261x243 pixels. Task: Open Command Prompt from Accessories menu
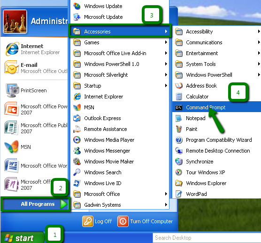pos(216,107)
